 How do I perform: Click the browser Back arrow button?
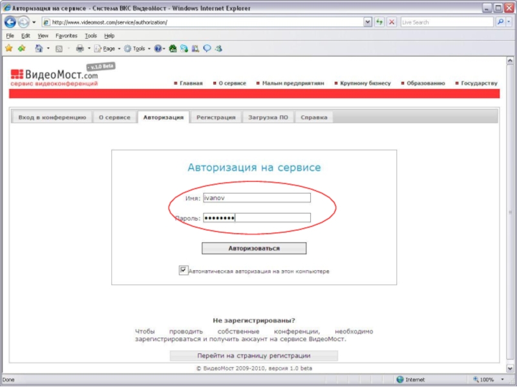[x=10, y=22]
